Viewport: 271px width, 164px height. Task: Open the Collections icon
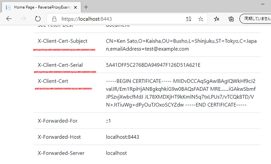(x=231, y=19)
